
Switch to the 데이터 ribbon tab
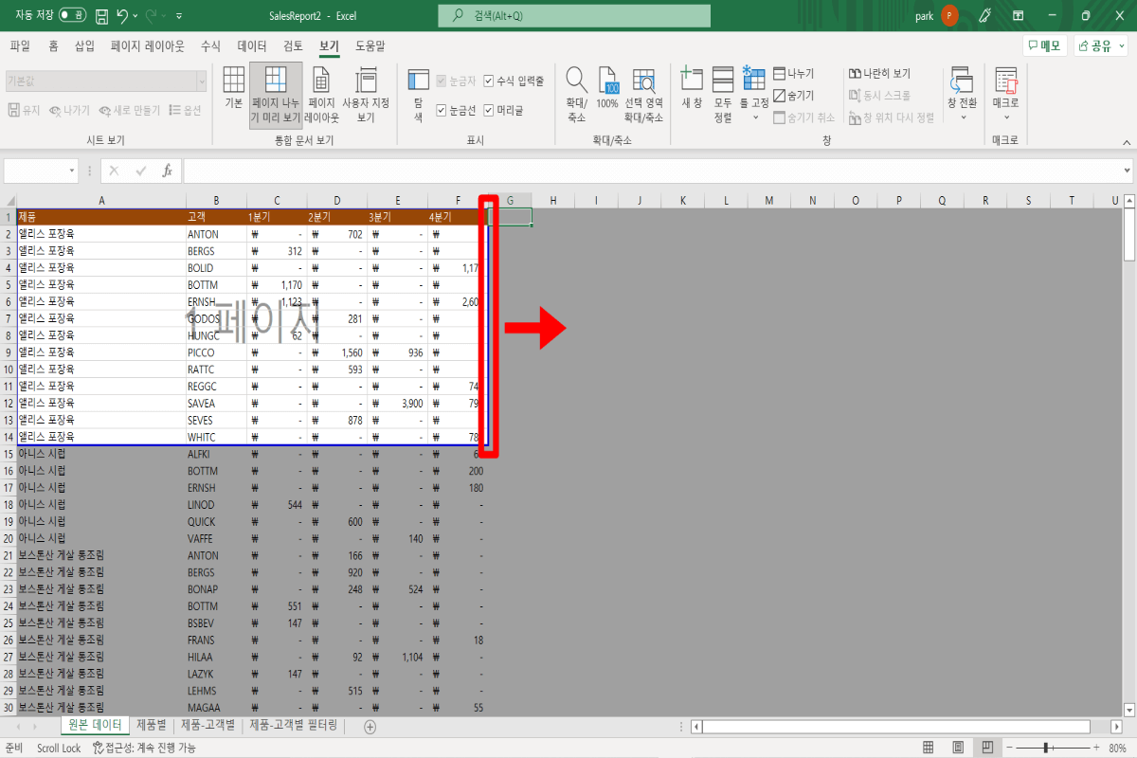click(x=252, y=45)
